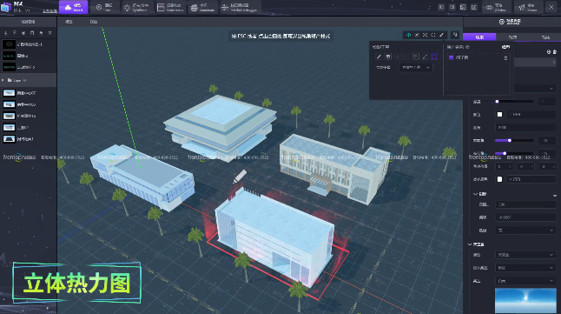Open the globe coordinate tool in top toolbar
561x314 pixels.
[202, 7]
